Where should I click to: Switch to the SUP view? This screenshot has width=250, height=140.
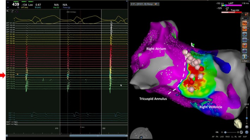tap(245, 137)
